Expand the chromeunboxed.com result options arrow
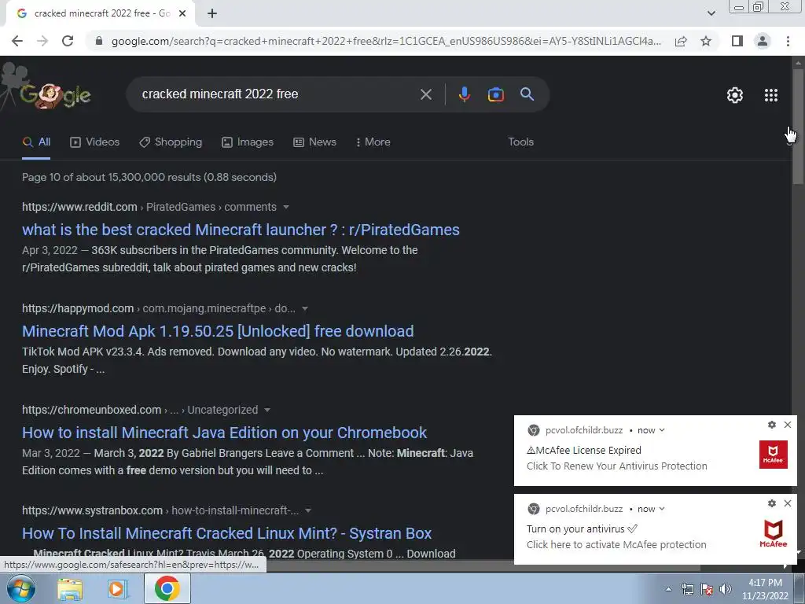This screenshot has width=805, height=604. [x=267, y=410]
